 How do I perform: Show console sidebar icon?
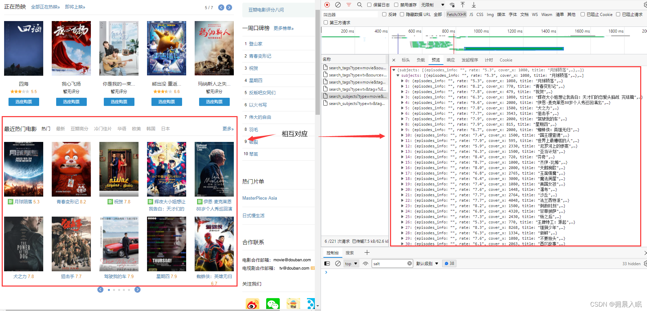pos(327,263)
